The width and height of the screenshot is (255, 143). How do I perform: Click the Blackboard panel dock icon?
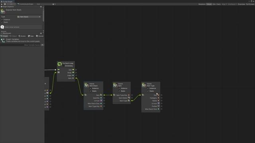tap(41, 33)
